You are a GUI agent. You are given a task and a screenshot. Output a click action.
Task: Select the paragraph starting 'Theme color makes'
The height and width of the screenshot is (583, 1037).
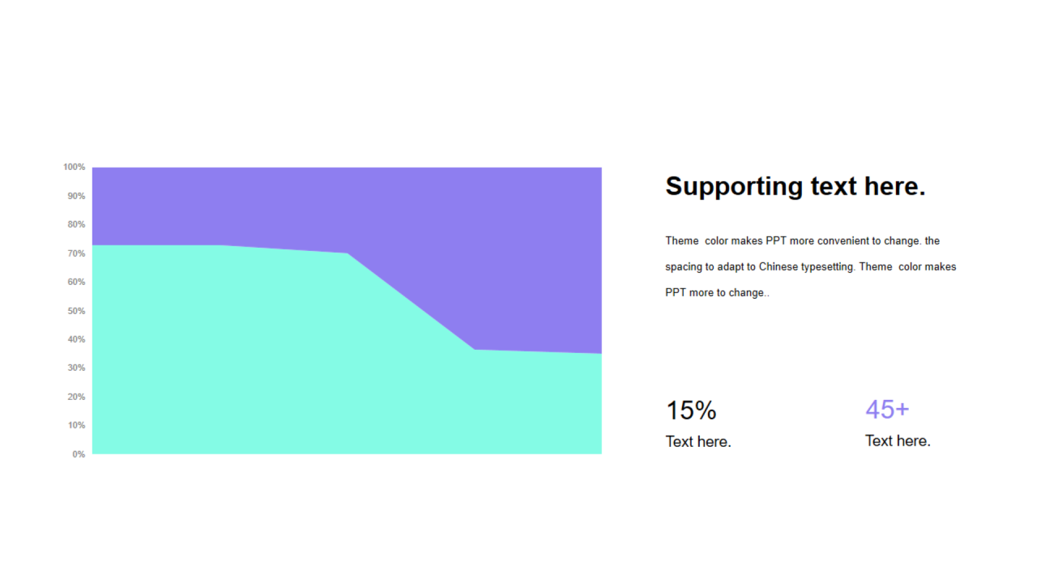[x=811, y=266]
